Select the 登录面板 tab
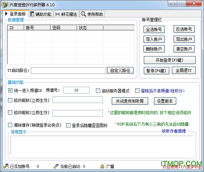204x172 pixels. (15, 14)
